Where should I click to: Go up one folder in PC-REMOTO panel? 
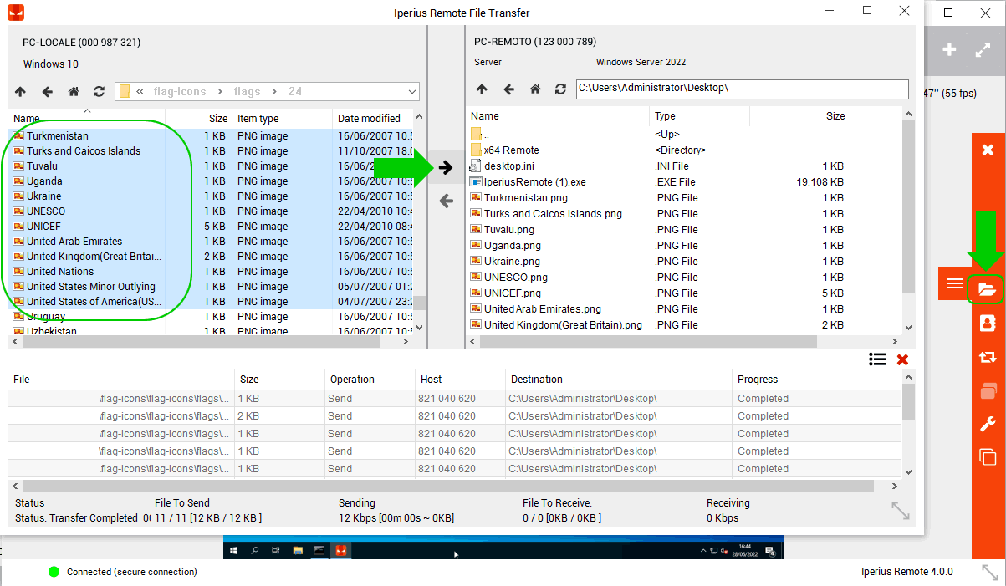482,89
